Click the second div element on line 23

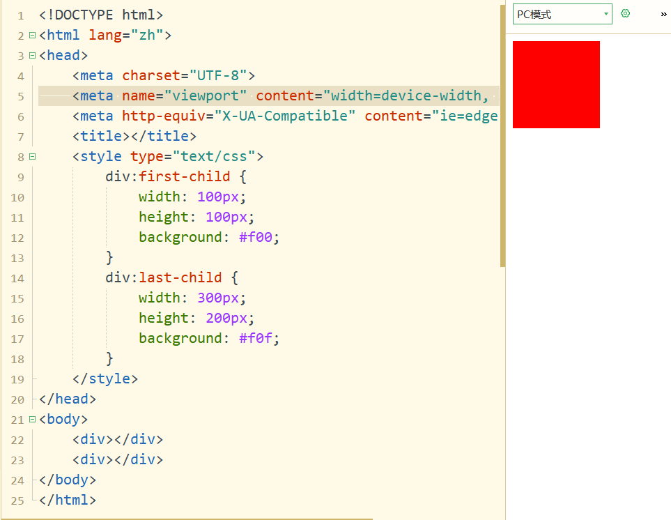point(118,459)
